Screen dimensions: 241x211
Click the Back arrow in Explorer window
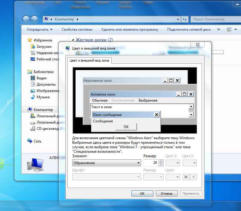point(26,19)
